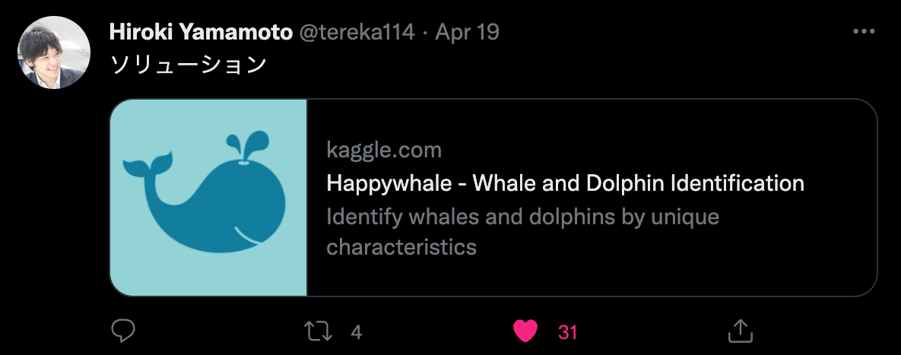Unlike the tweet via pink heart
The width and height of the screenshot is (901, 355).
(525, 331)
